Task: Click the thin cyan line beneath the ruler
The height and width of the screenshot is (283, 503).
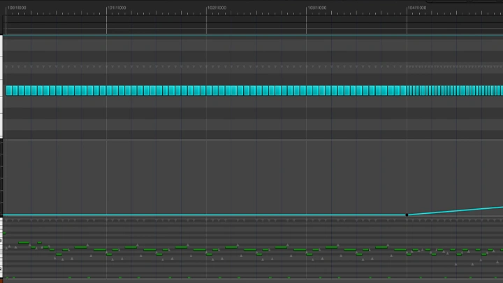Action: 251,34
